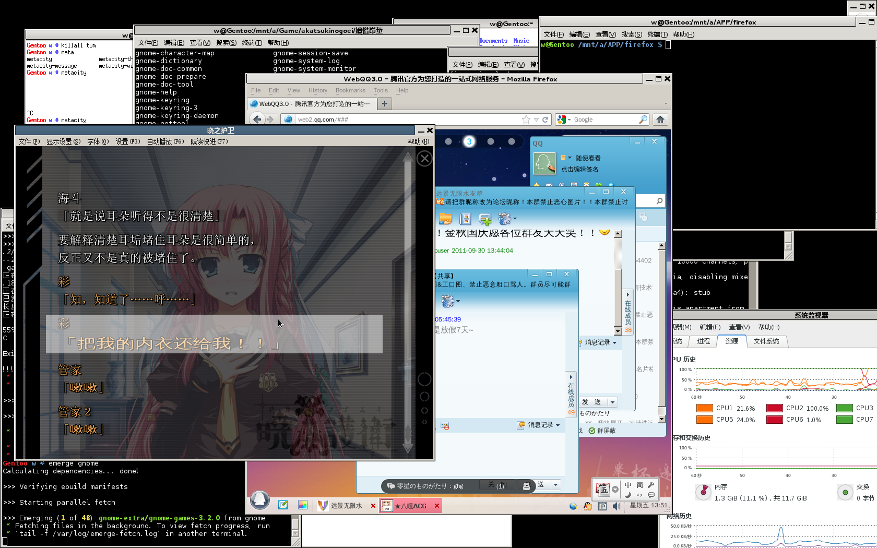The height and width of the screenshot is (548, 877).
Task: Click the QQ profile avatar picture
Action: (x=544, y=163)
